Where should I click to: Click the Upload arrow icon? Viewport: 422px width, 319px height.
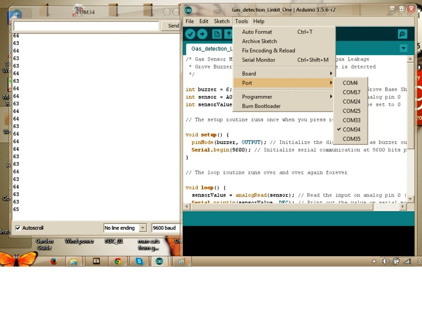pyautogui.click(x=202, y=34)
